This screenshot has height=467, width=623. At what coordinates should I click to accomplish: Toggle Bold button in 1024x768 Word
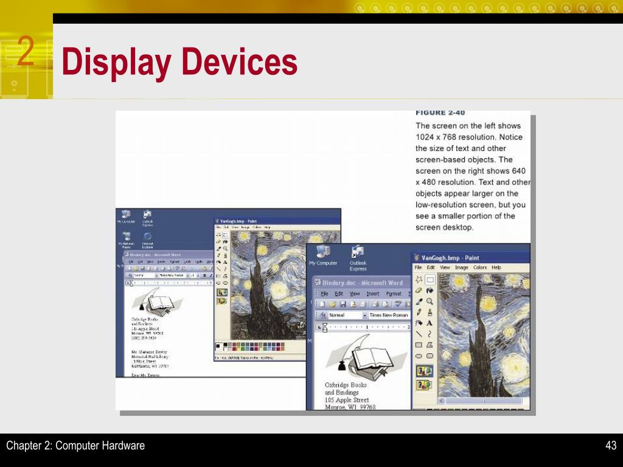click(x=204, y=275)
